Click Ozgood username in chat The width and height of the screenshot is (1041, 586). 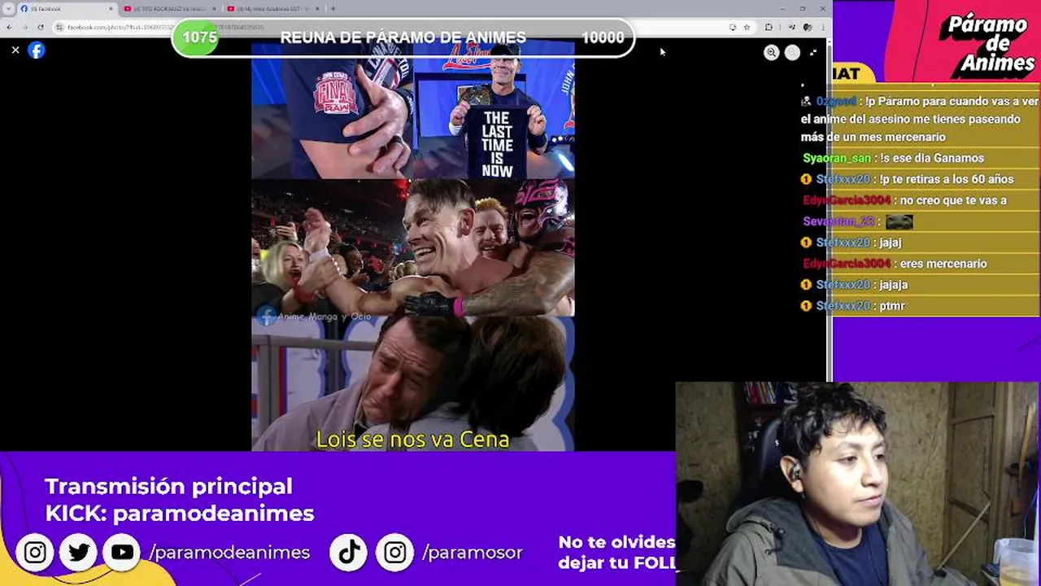tap(837, 101)
